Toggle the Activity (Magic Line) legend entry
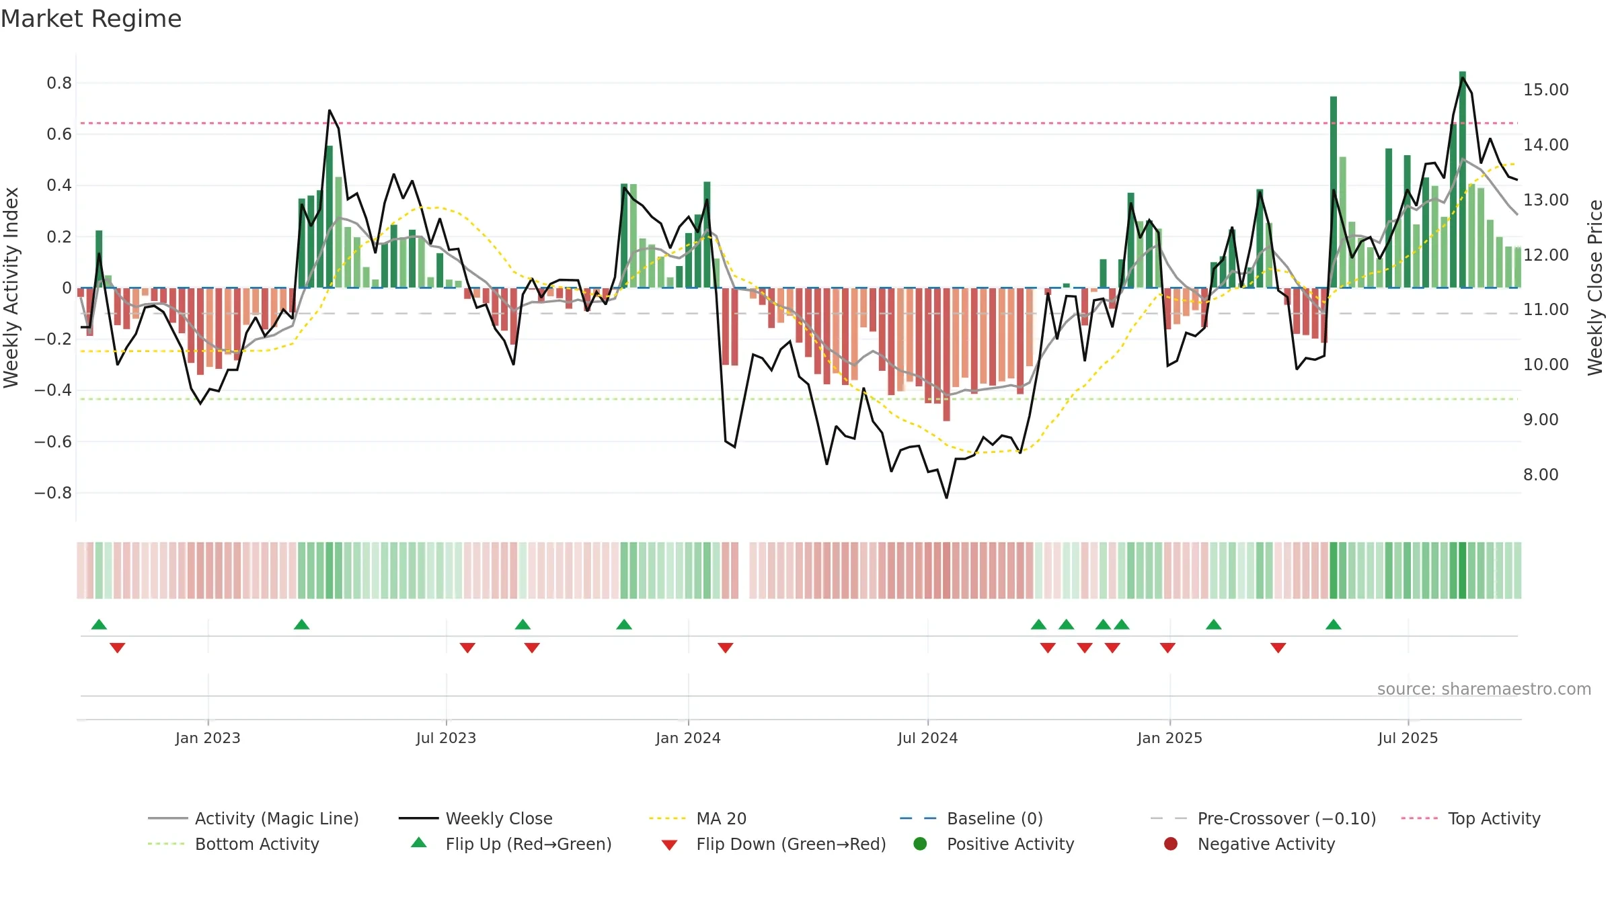This screenshot has width=1614, height=907. point(254,818)
